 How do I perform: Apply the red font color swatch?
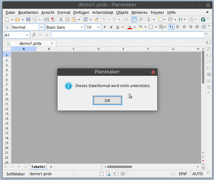130,27
